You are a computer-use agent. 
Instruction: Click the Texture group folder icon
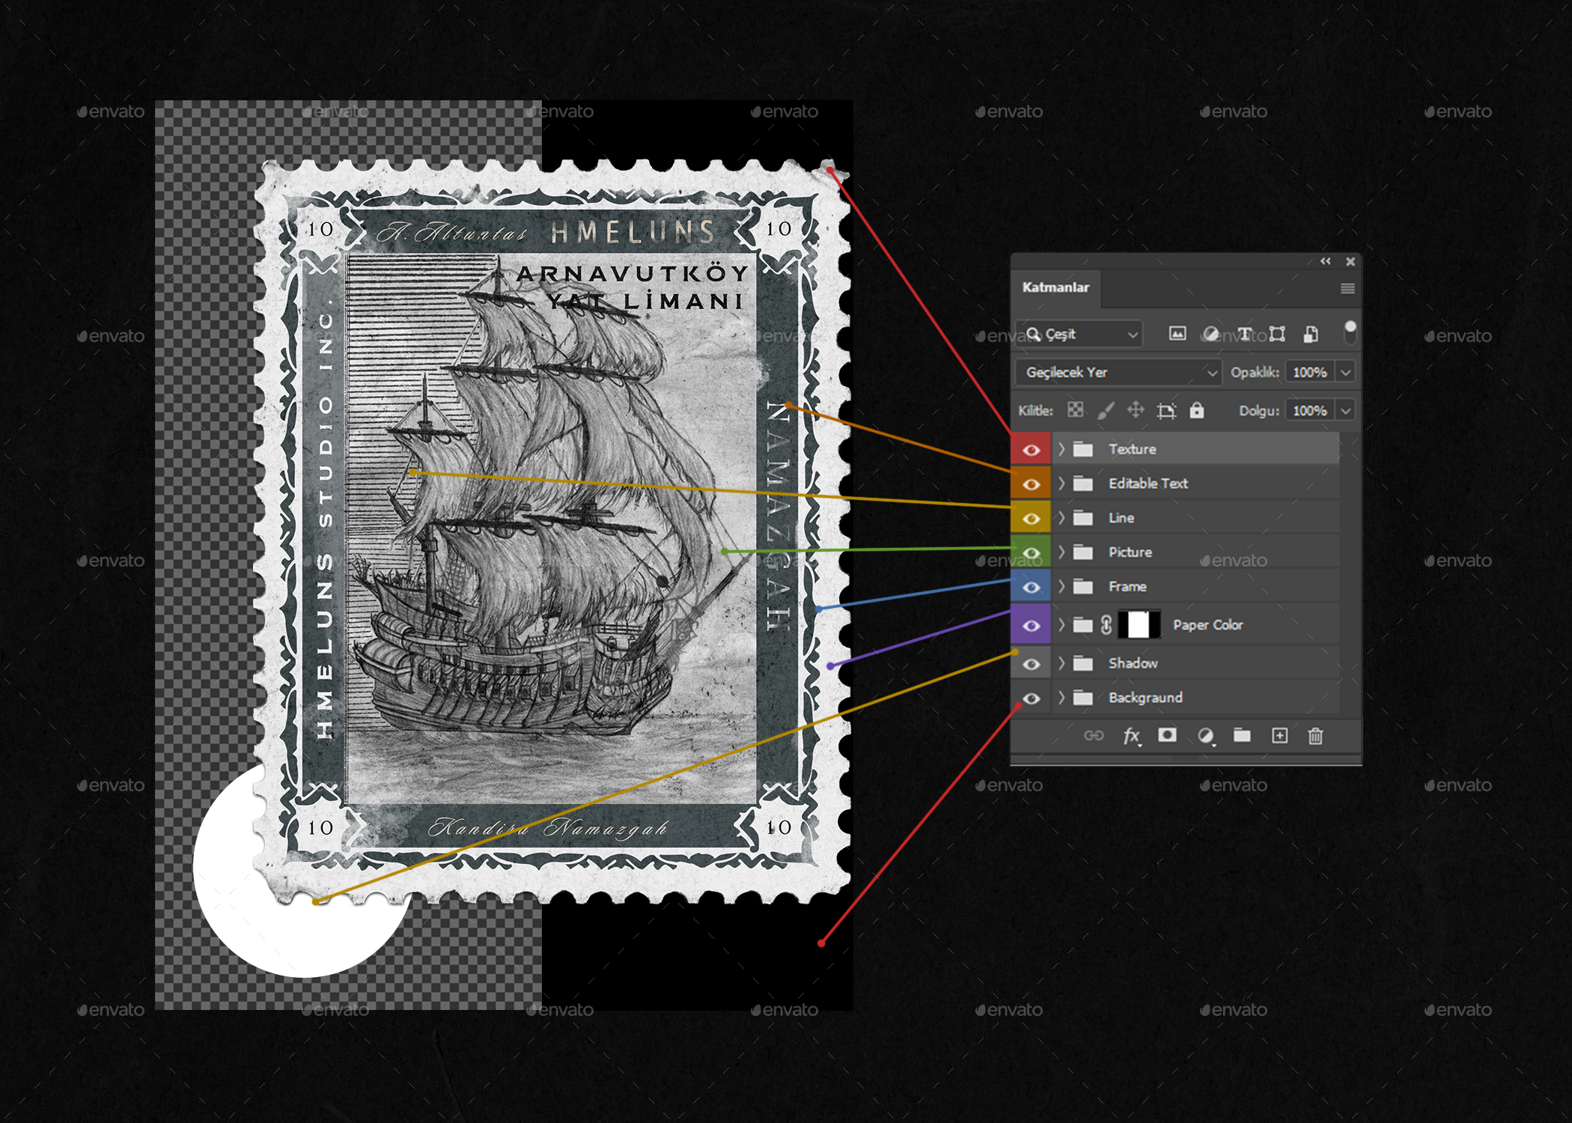pyautogui.click(x=1083, y=449)
